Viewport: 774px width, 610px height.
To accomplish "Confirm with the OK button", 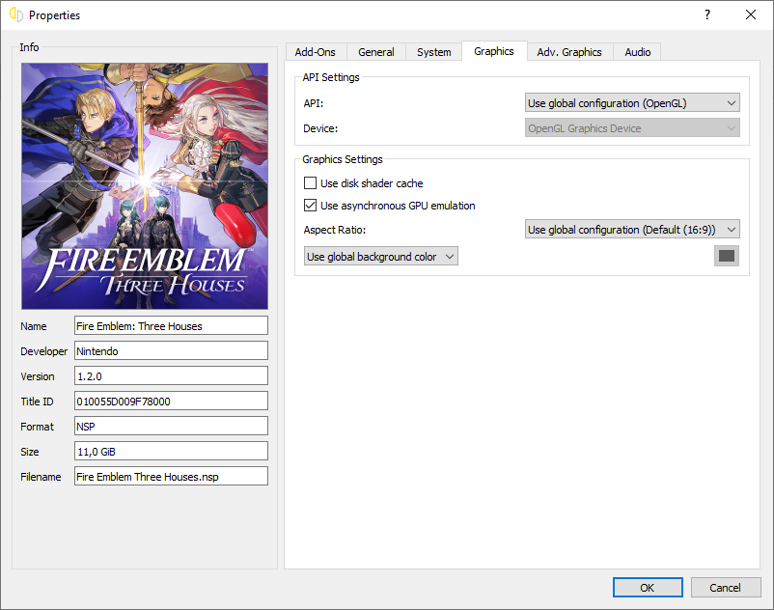I will [648, 587].
